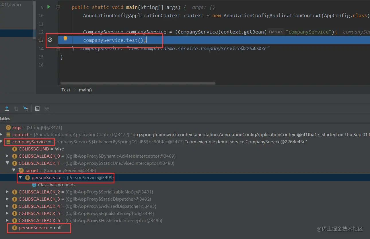The height and width of the screenshot is (239, 370).
Task: Click the Step Out debugger toolbar icon
Action: click(7, 109)
